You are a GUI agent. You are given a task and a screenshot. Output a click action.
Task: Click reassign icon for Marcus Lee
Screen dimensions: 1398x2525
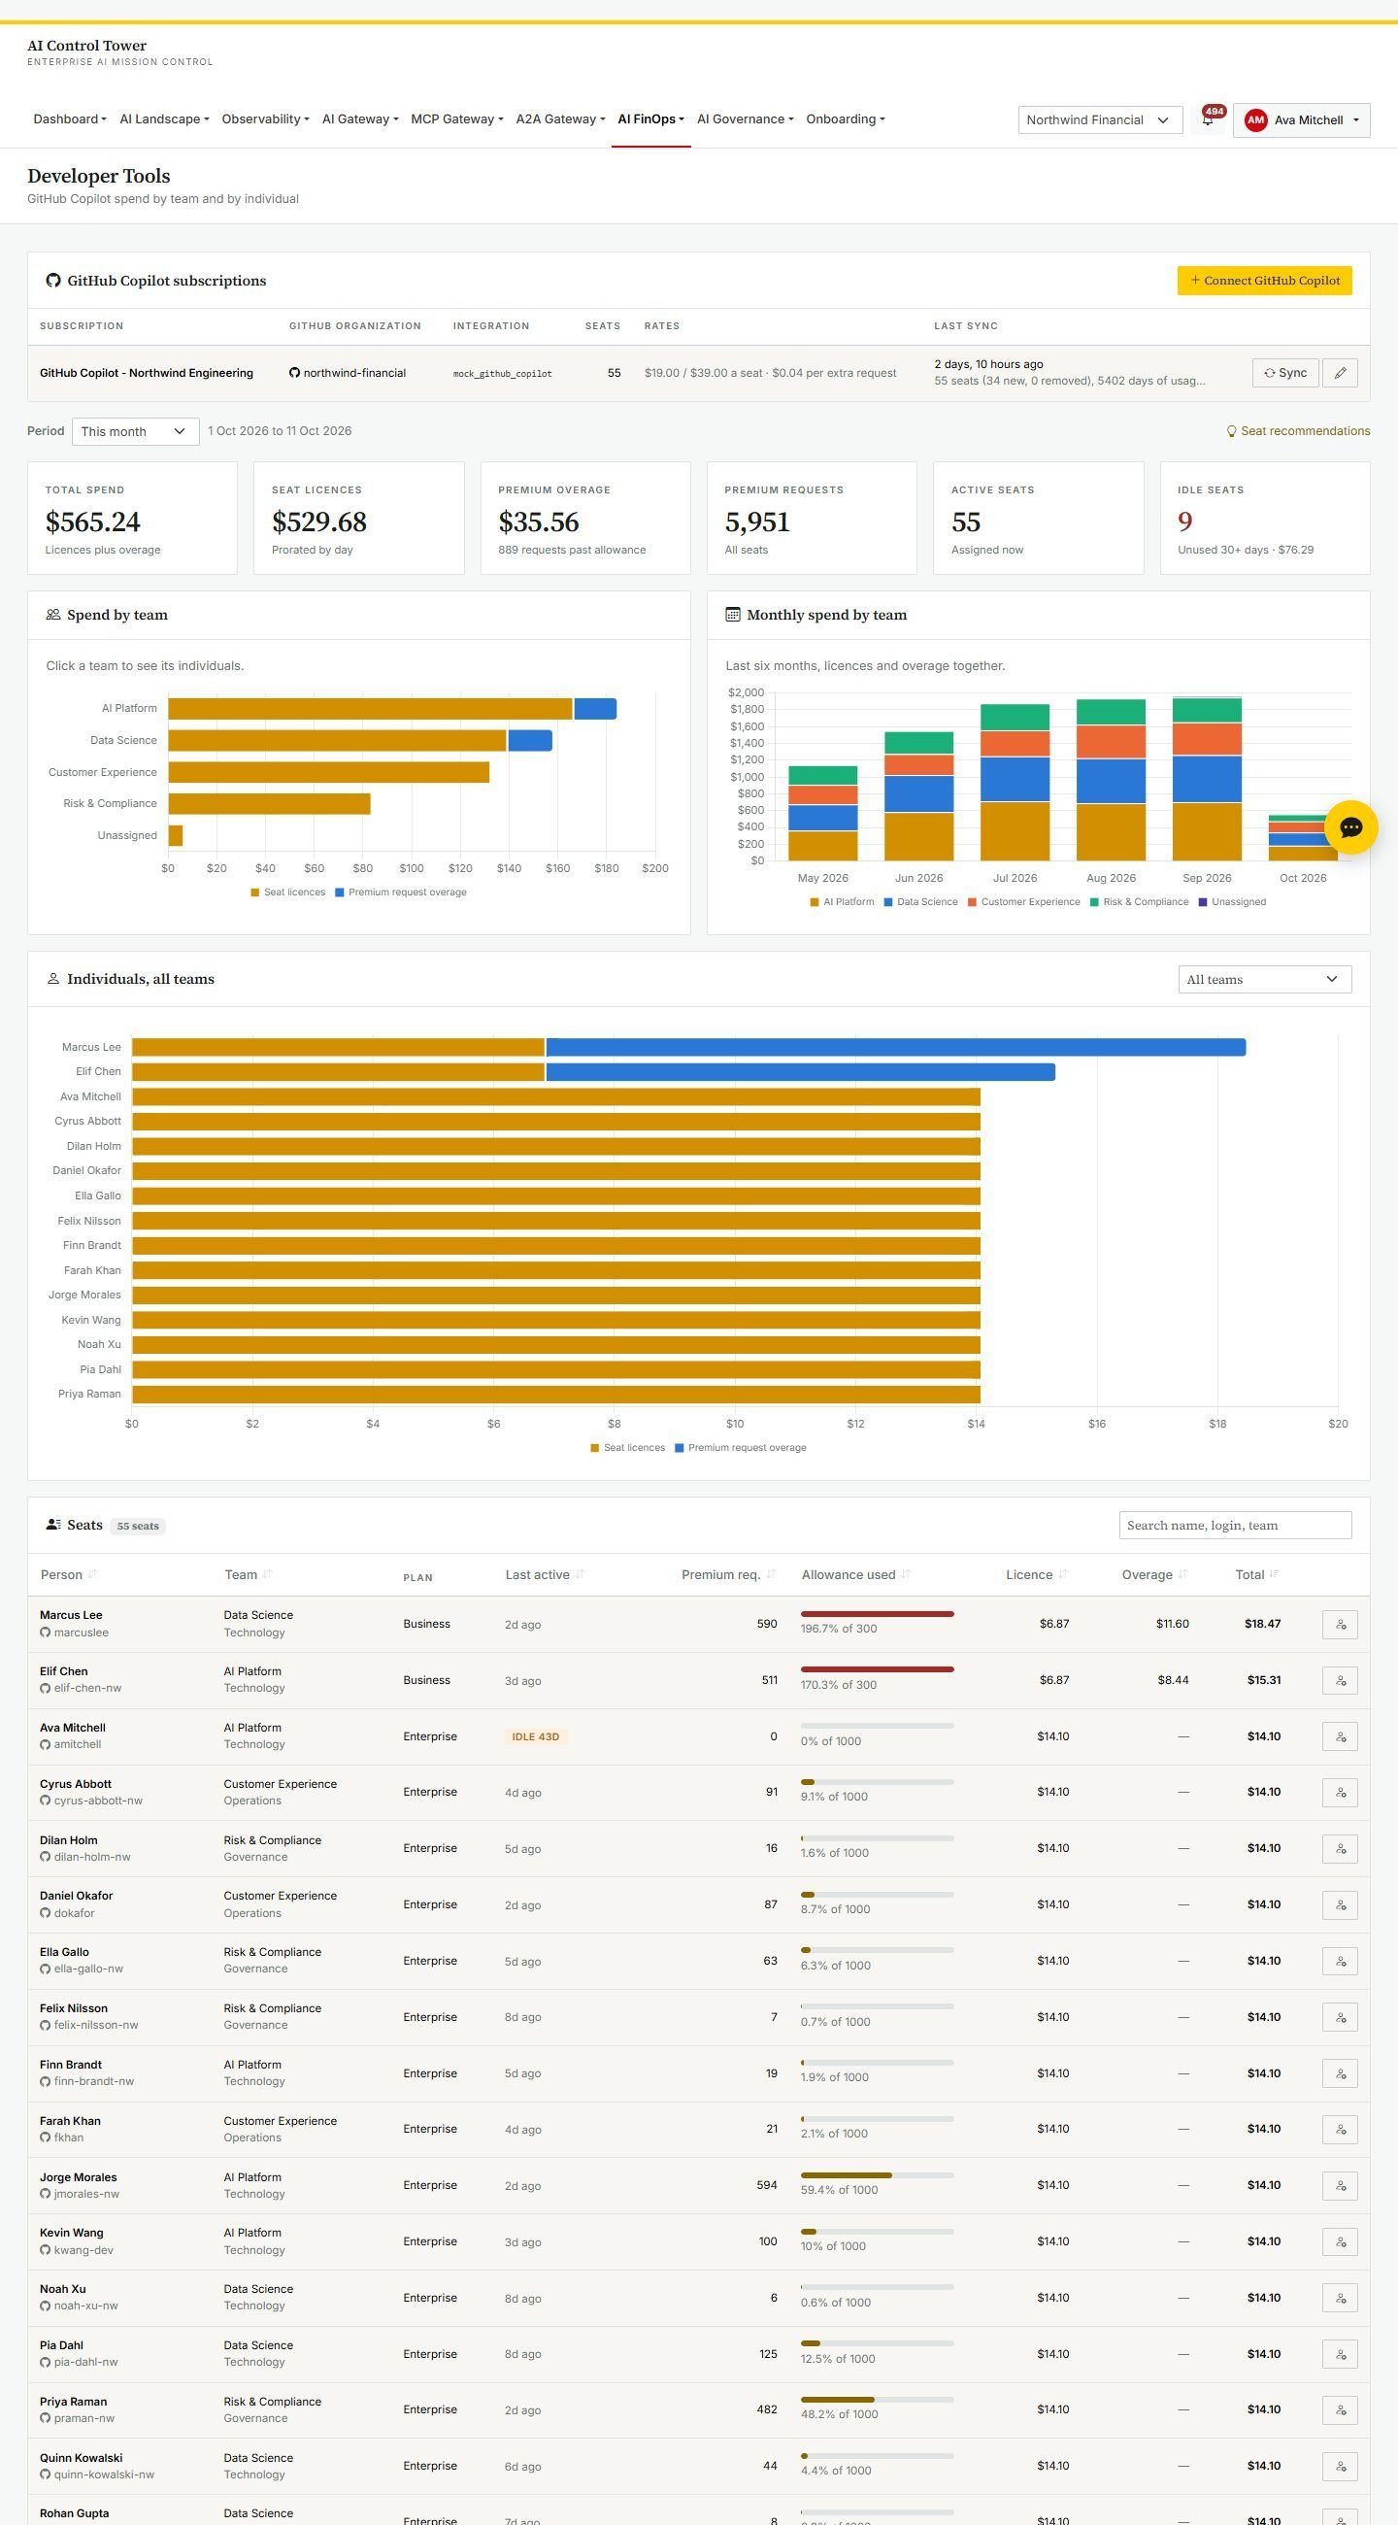(1339, 1624)
